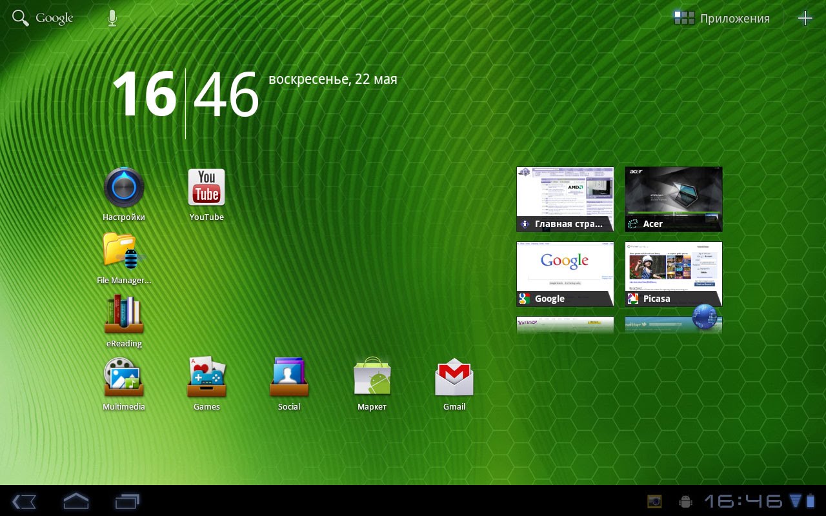Launch the Маркет store app

click(x=371, y=377)
